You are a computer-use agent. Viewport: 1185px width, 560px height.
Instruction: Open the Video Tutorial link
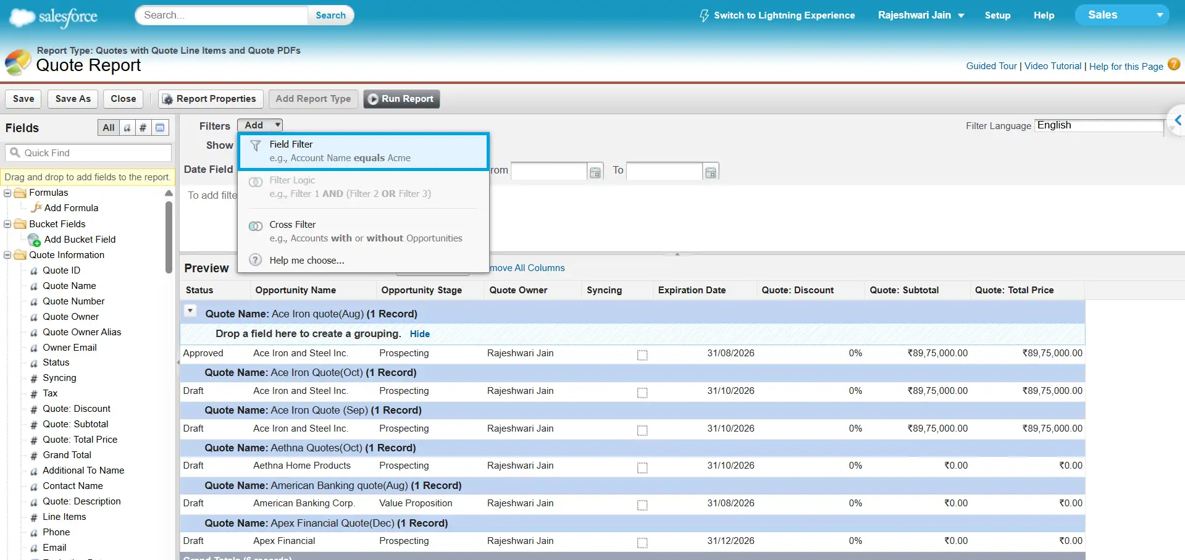tap(1053, 66)
